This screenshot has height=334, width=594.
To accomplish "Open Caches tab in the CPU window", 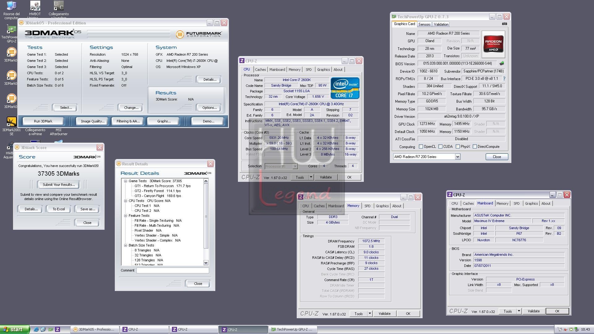I will pos(260,70).
